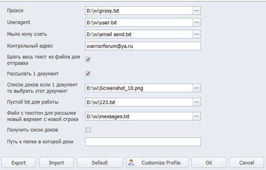266x170 pixels.
Task: Confirm settings with OK
Action: pos(209,163)
